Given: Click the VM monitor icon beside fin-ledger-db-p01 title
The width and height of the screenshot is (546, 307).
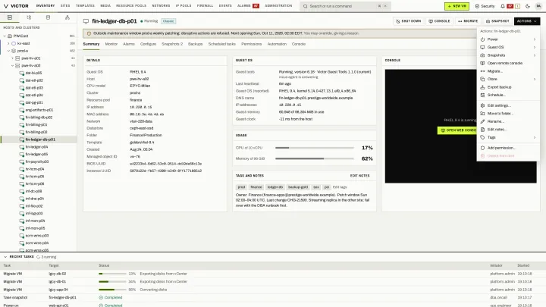Looking at the screenshot, I should 86,21.
